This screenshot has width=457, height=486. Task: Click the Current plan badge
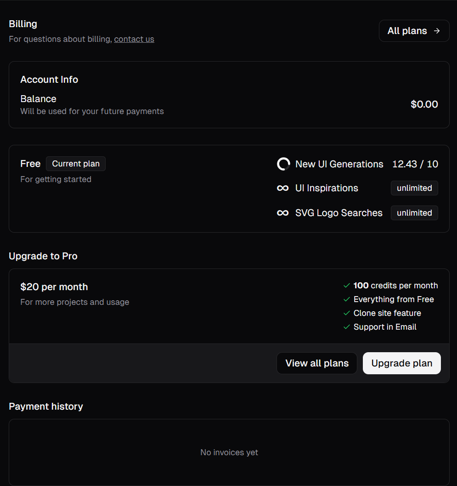point(76,164)
